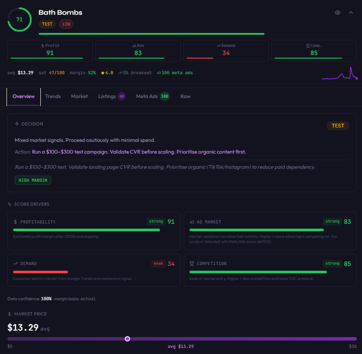Click the dollar icon in Profit card
The width and height of the screenshot is (362, 354).
pos(42,46)
